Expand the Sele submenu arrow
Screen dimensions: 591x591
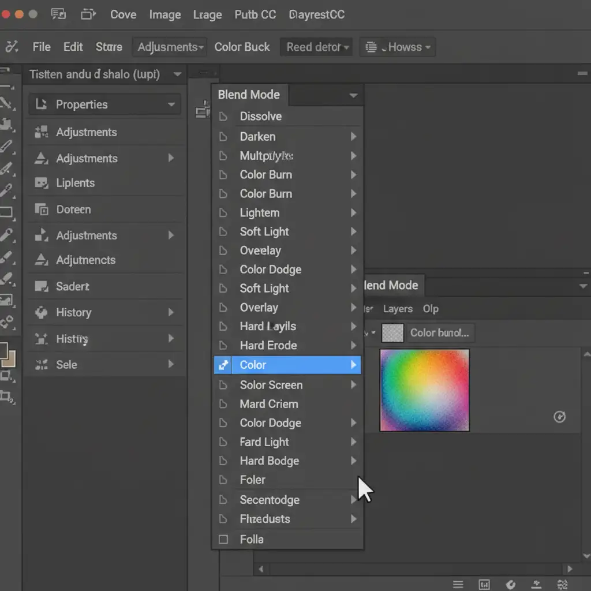[171, 364]
